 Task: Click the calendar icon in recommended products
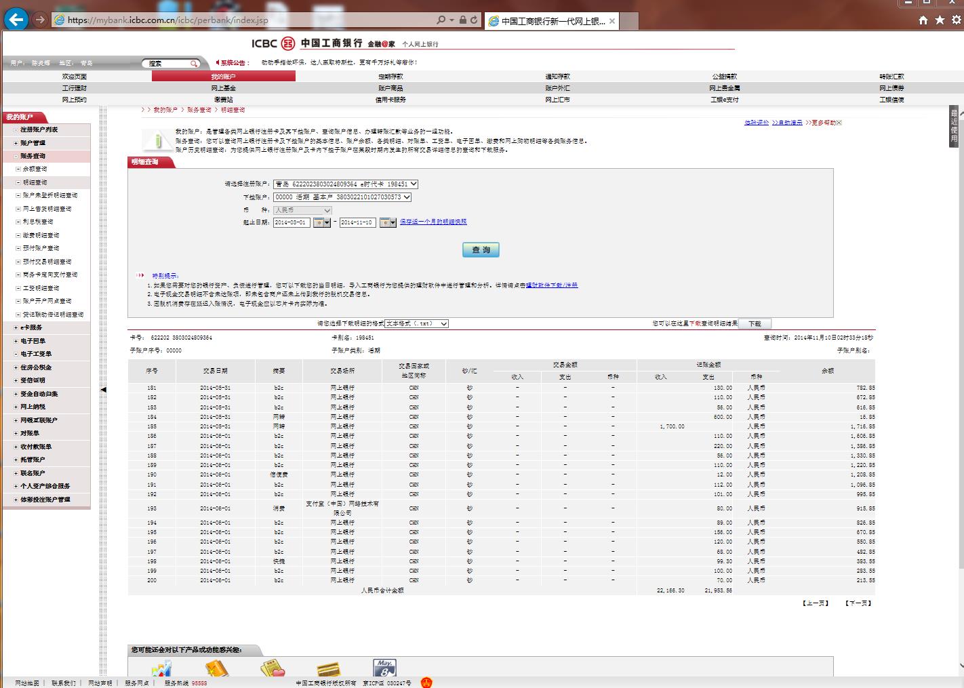(x=384, y=668)
